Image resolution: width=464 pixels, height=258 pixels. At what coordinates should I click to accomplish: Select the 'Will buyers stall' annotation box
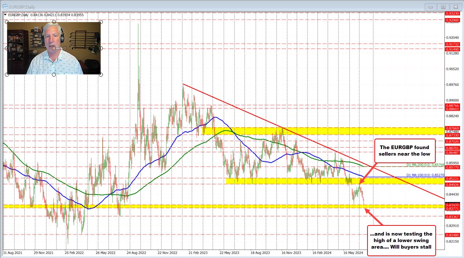pyautogui.click(x=401, y=240)
